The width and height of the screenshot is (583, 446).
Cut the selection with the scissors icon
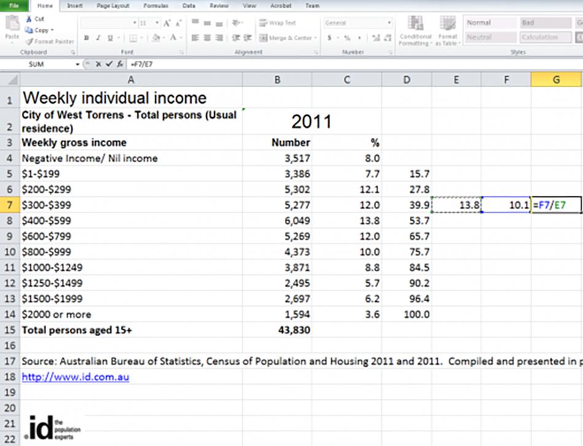[x=29, y=19]
